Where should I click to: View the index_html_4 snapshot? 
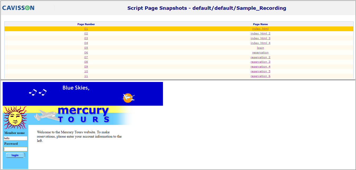point(260,43)
